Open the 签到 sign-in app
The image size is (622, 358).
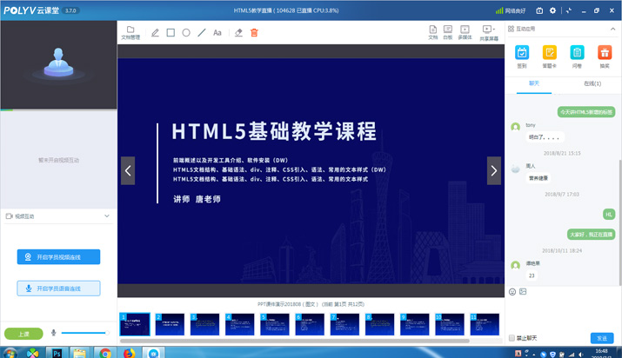click(x=522, y=56)
